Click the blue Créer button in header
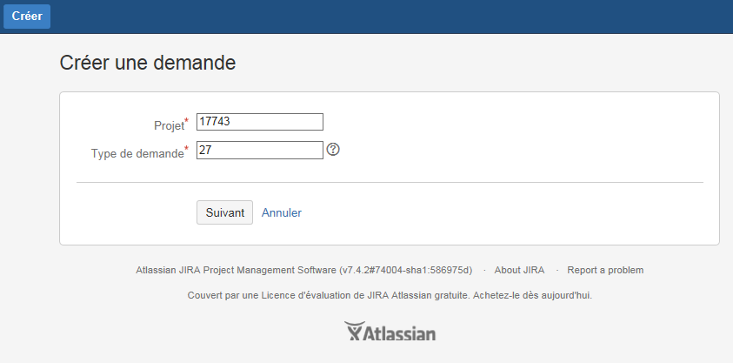Screen dimensions: 733x363 (27, 16)
